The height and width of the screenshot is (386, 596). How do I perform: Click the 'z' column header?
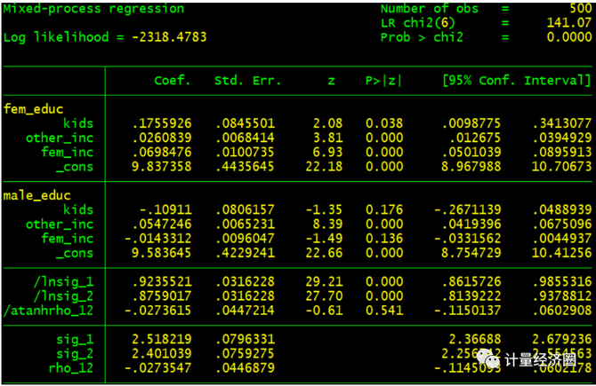(x=332, y=81)
